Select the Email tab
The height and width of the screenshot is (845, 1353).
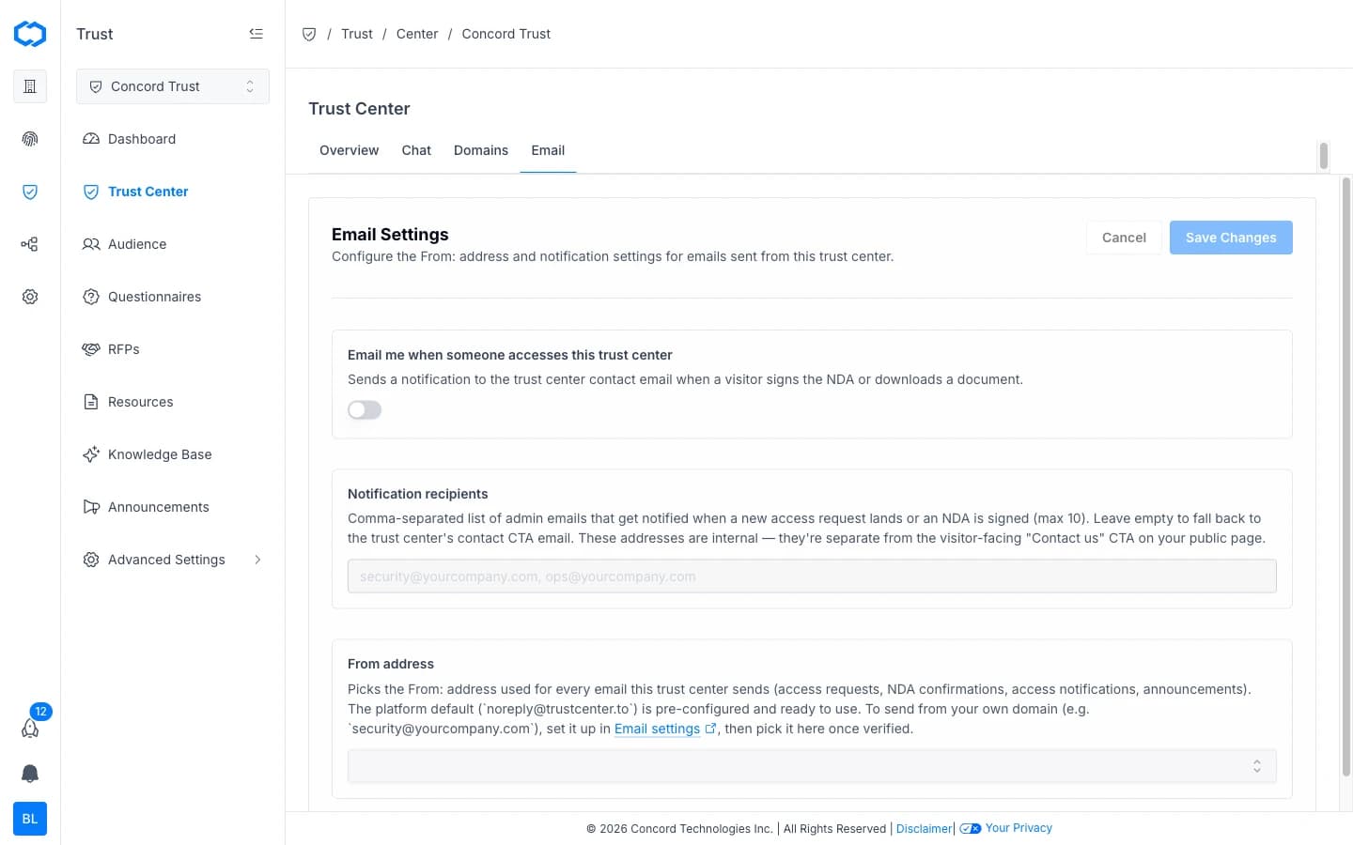click(x=548, y=150)
